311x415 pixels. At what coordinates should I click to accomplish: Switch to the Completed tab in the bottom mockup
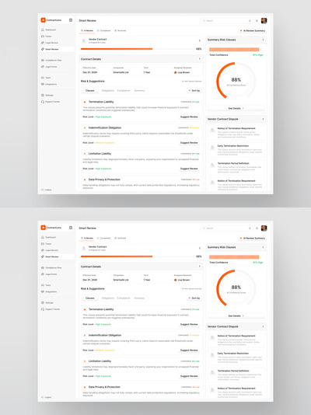click(103, 239)
